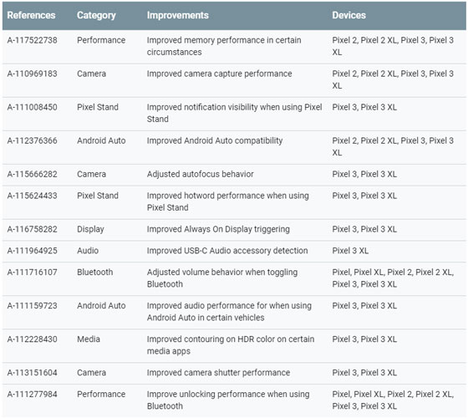The height and width of the screenshot is (418, 468).
Task: Click the Bluetooth category cell
Action: (x=95, y=272)
